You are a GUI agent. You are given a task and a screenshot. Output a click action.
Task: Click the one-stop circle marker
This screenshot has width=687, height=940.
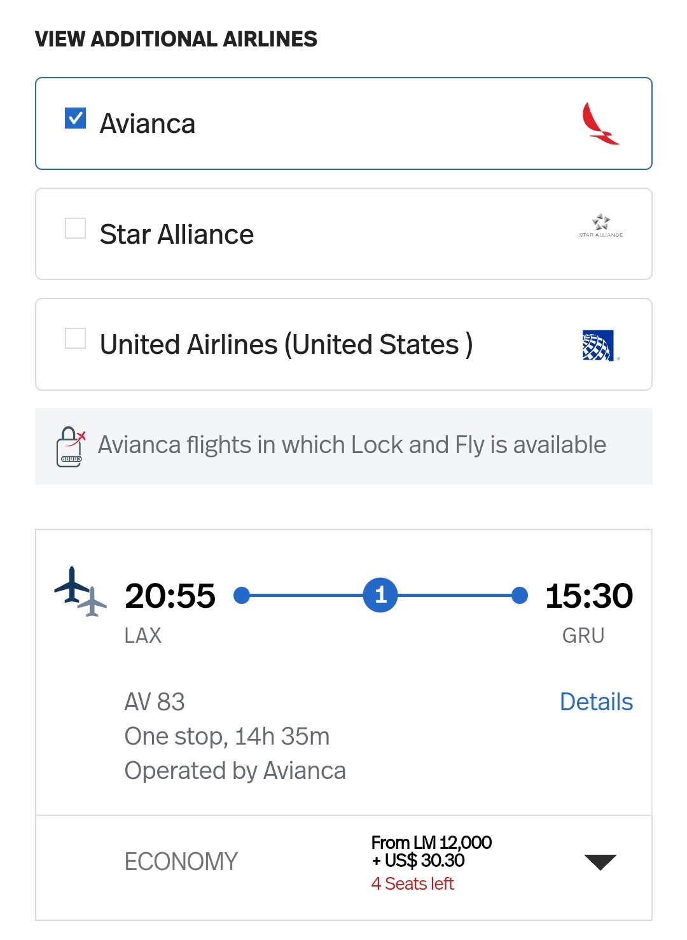tap(380, 595)
